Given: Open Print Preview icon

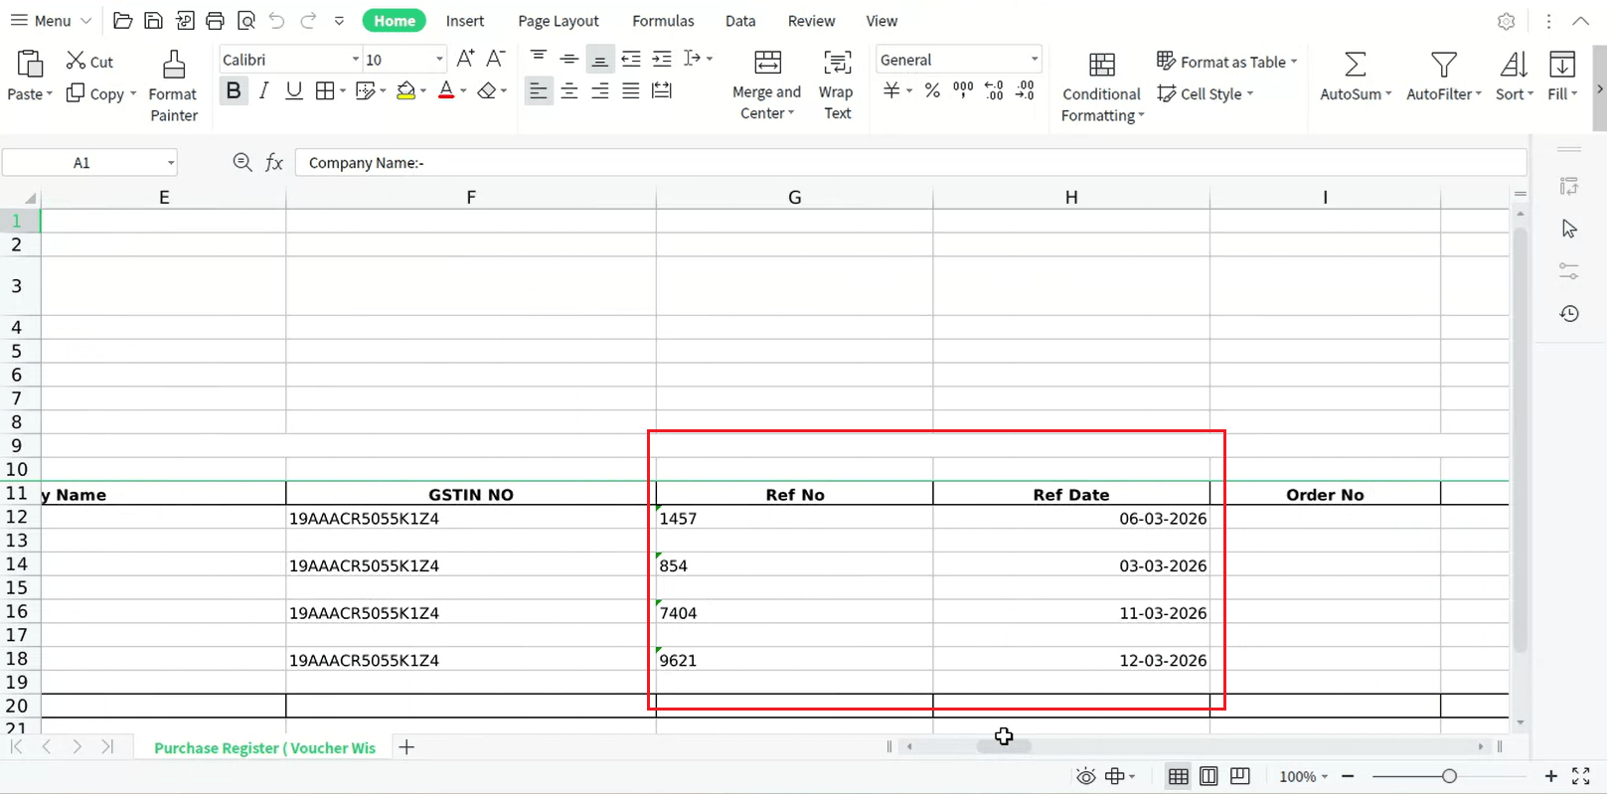Looking at the screenshot, I should coord(246,21).
